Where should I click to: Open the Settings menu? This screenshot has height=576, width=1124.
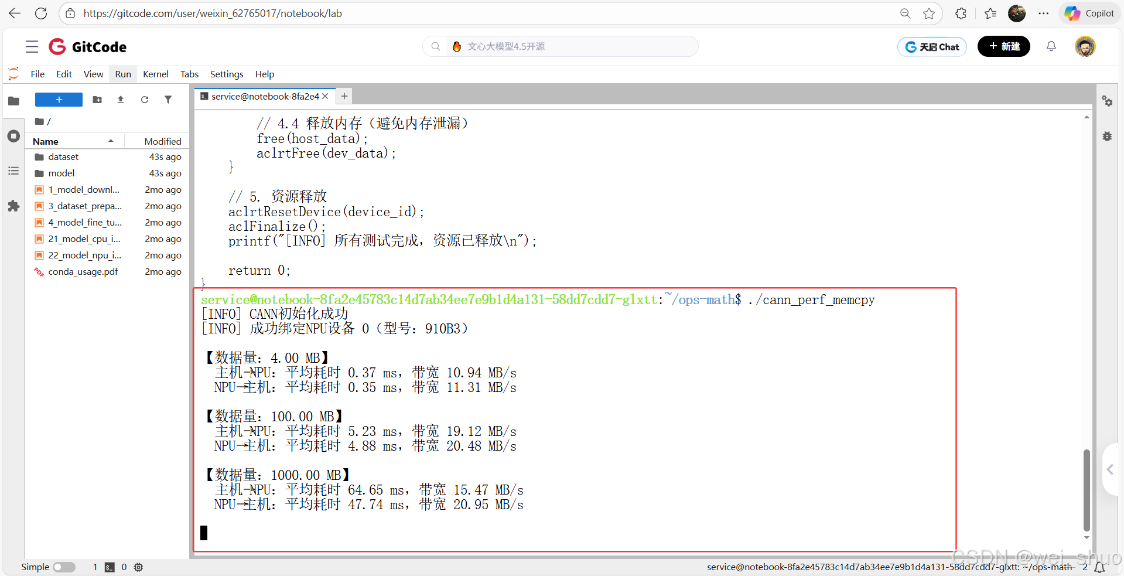coord(227,74)
